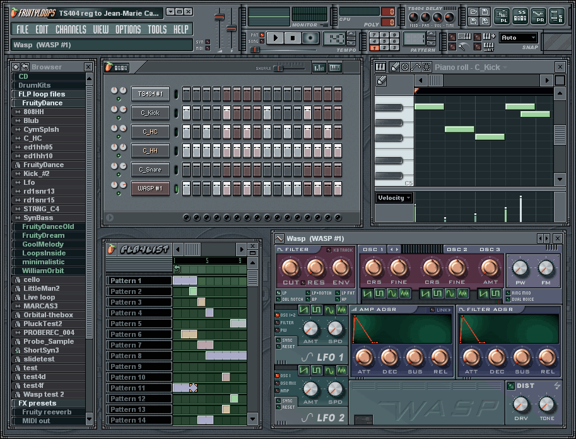The width and height of the screenshot is (576, 439).
Task: Open the playlist with the PL button
Action: pos(502,16)
